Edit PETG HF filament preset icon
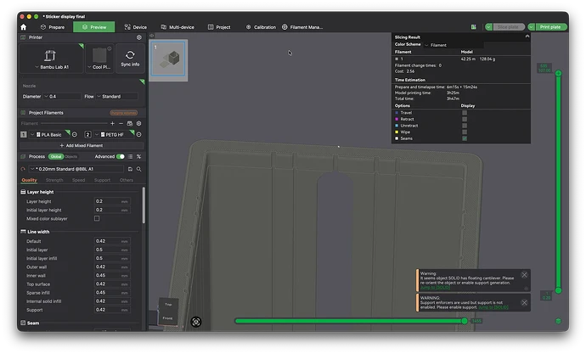 [x=138, y=134]
